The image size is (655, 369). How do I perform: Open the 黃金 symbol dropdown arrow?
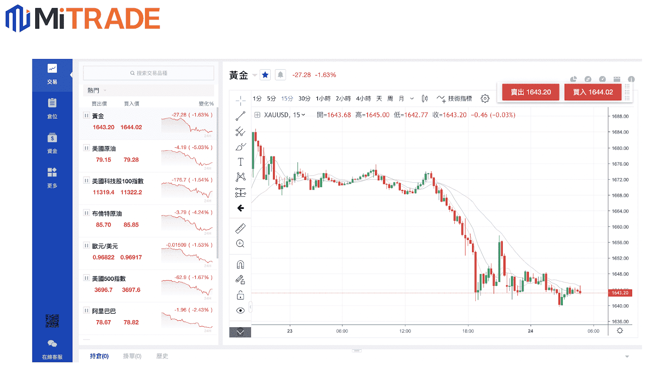[255, 75]
